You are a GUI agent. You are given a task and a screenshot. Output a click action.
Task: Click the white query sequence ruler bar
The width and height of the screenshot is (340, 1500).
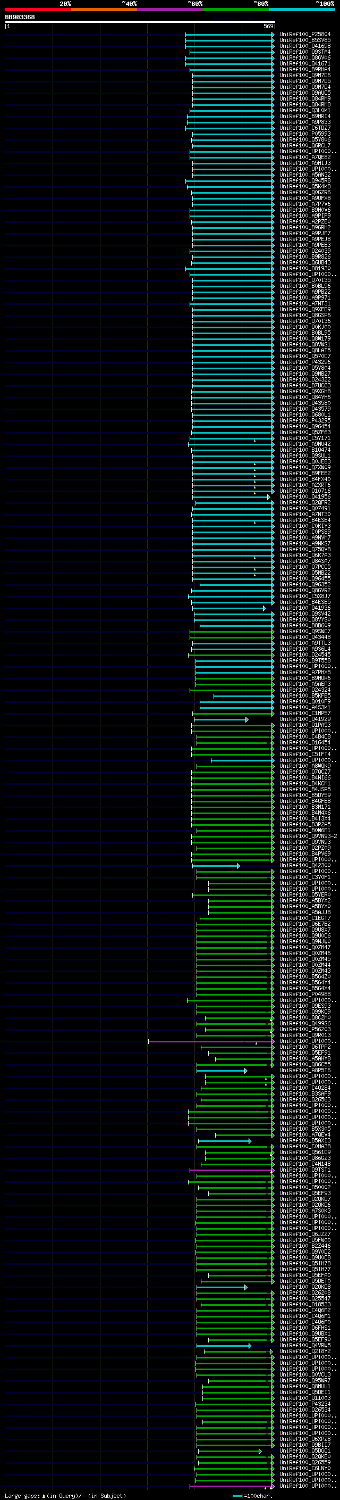(x=140, y=22)
